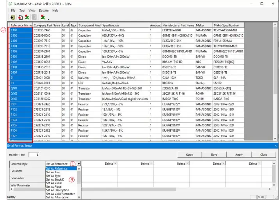This screenshot has width=279, height=200.
Task: Click the BOM table vertical scrollbar up arrow
Action: coord(275,25)
